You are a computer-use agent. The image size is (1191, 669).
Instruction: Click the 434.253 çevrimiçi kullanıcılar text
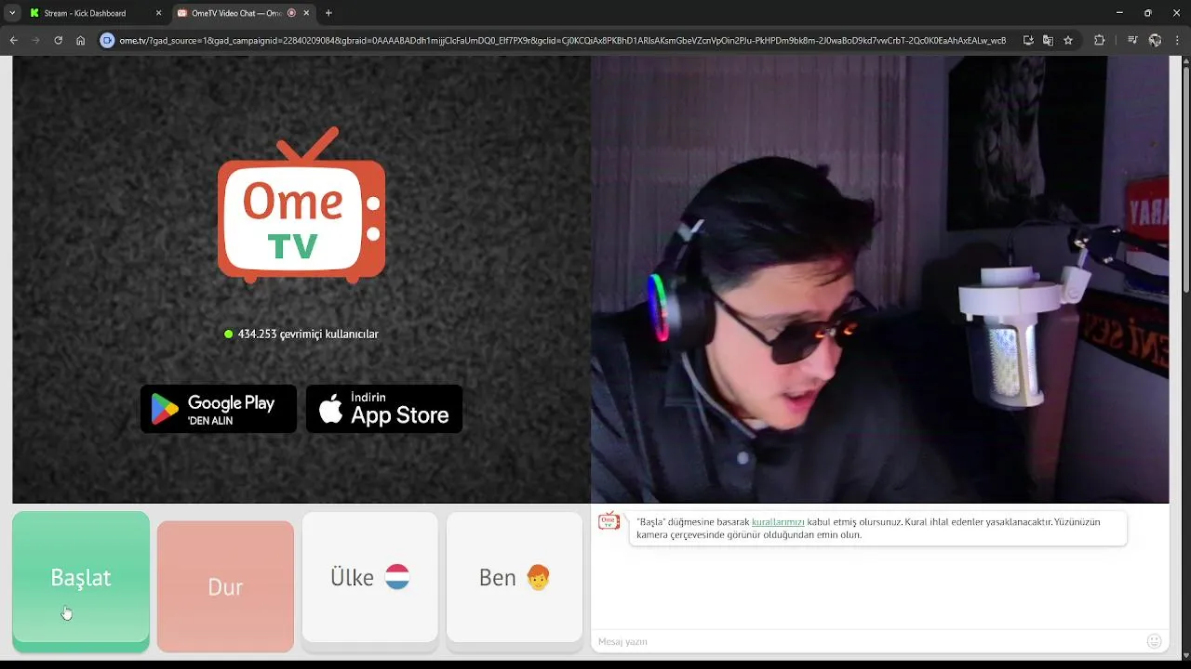click(308, 334)
